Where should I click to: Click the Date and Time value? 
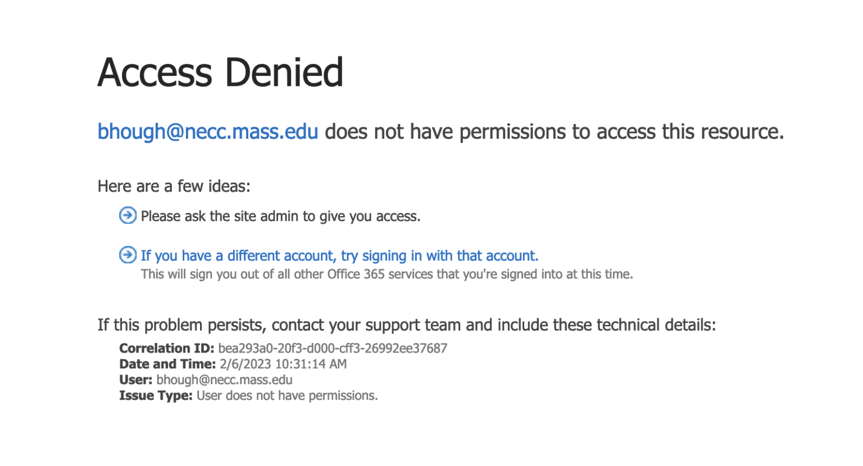[x=283, y=364]
